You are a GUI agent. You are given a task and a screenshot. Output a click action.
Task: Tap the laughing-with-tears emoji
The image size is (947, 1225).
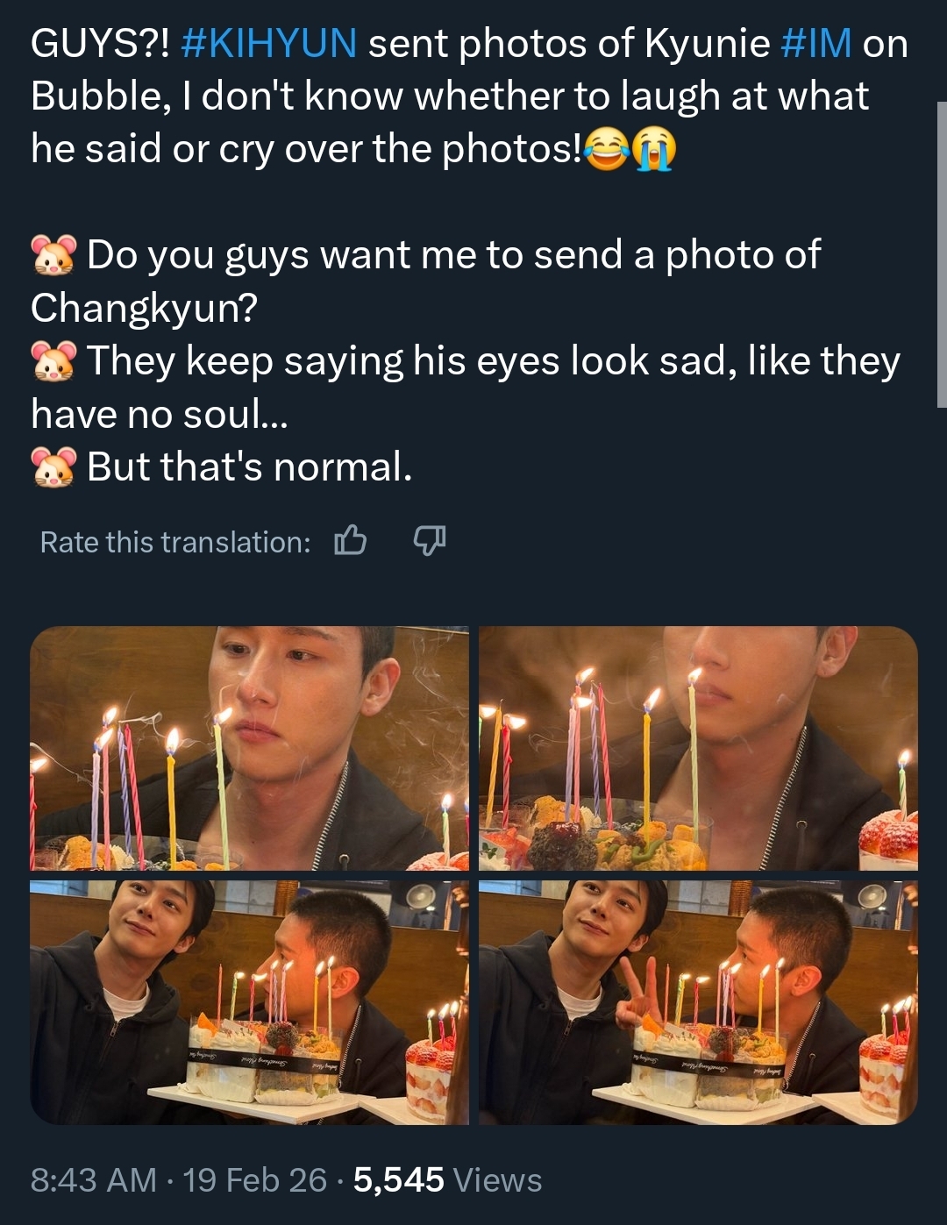click(x=606, y=149)
